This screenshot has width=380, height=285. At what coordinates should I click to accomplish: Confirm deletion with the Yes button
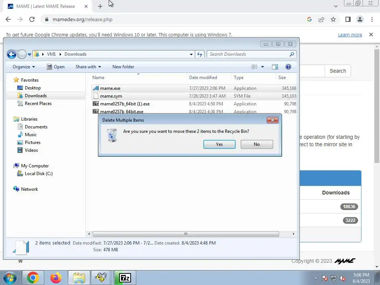click(x=219, y=144)
